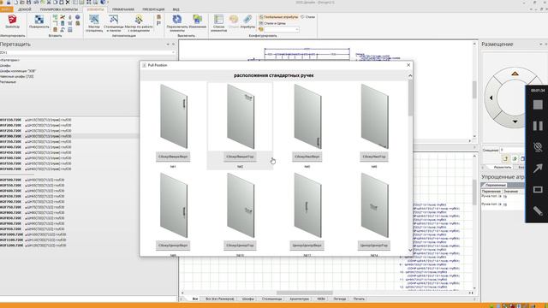
Task: Click down arrow on placement wheel
Action: click(x=515, y=121)
